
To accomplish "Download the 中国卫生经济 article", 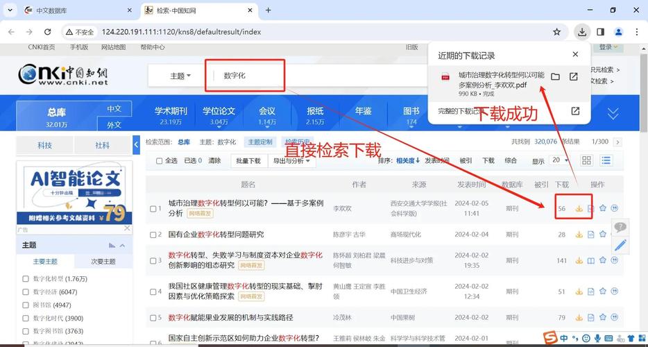I will 579,291.
